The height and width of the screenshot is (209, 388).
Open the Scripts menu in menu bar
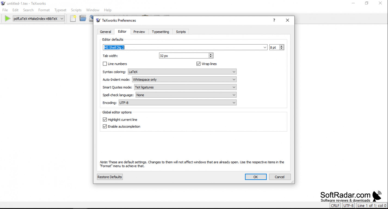click(76, 10)
